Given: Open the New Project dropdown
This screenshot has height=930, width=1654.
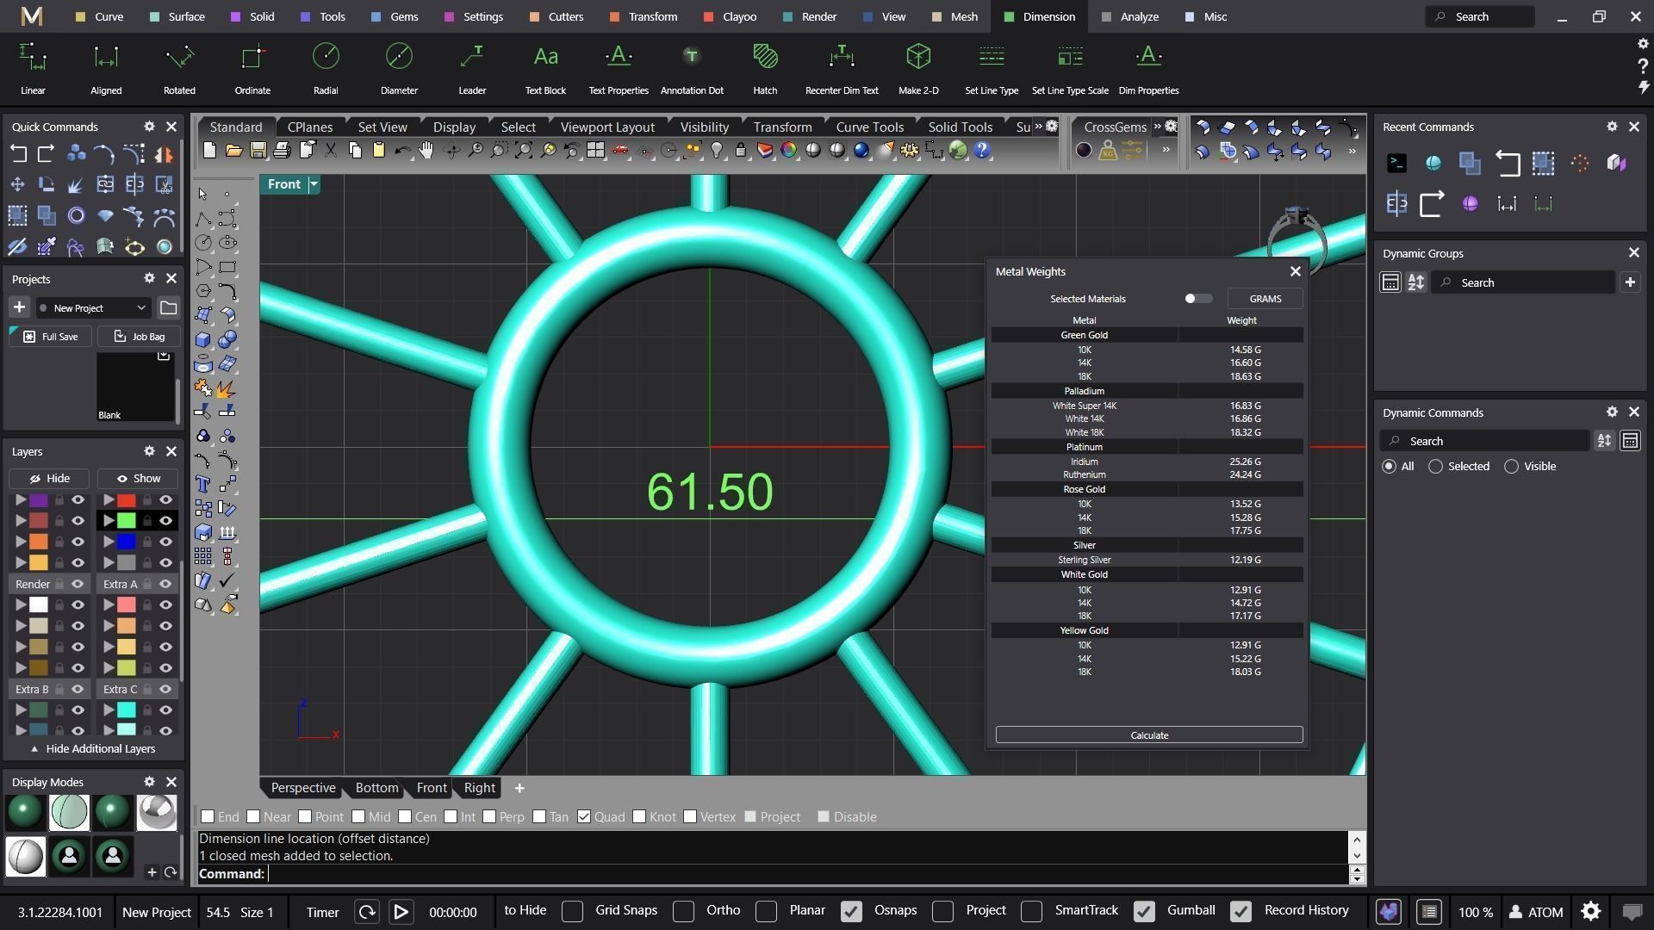Looking at the screenshot, I should [x=93, y=308].
